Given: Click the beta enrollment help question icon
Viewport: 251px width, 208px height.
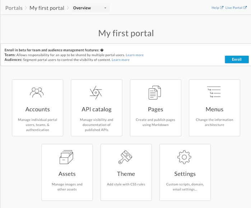Looking at the screenshot, I should (x=102, y=50).
